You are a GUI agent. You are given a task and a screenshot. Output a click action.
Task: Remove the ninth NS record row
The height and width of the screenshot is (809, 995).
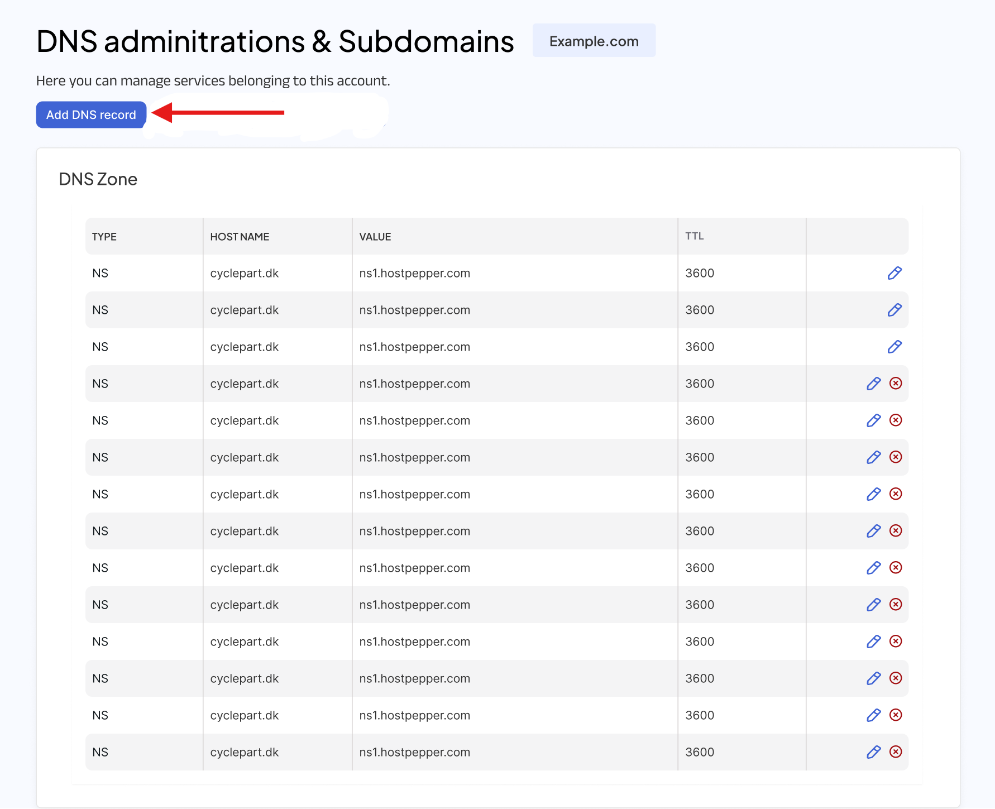pyautogui.click(x=896, y=567)
